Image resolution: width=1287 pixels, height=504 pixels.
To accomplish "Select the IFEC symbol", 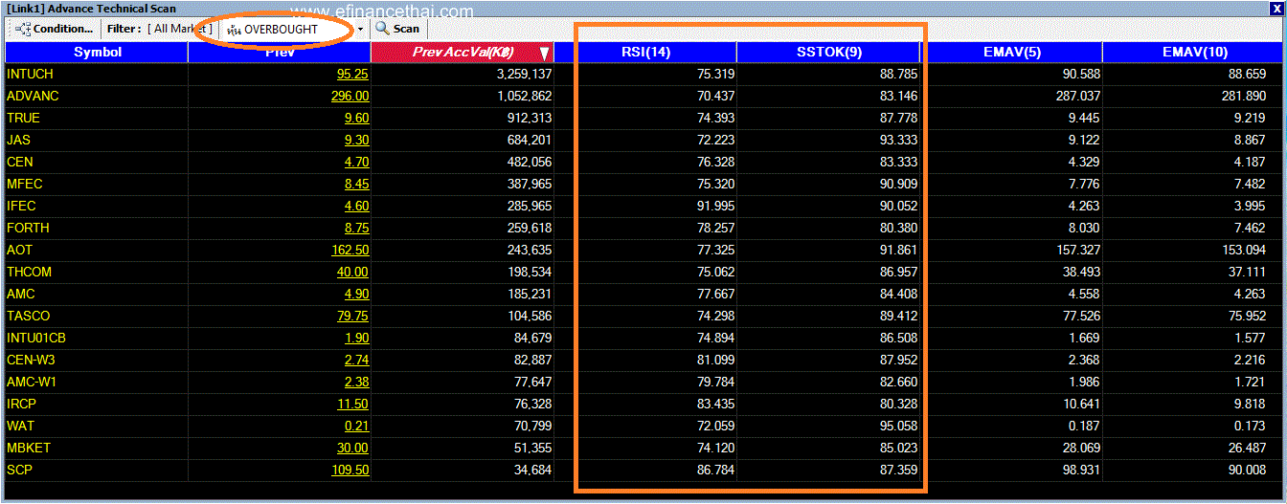I will coord(23,206).
